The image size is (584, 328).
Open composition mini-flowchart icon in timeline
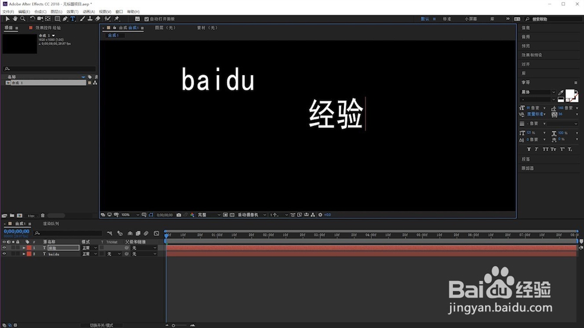110,233
